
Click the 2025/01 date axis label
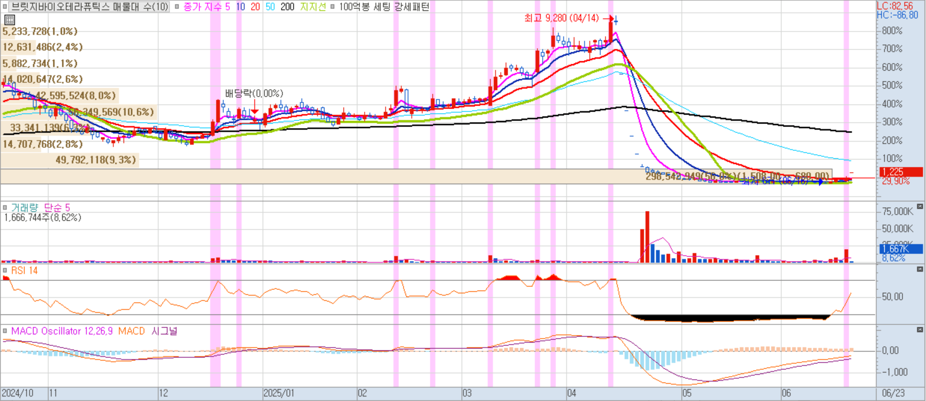tap(279, 393)
